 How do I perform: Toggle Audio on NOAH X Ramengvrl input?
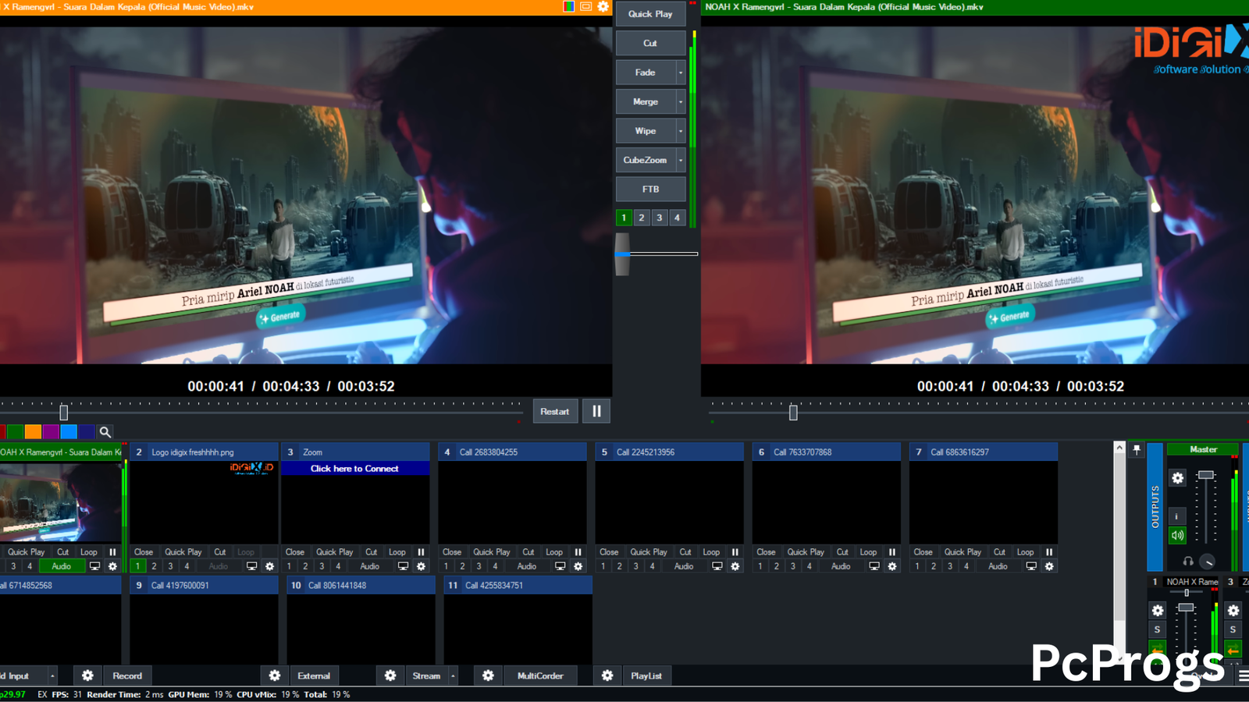(x=62, y=566)
